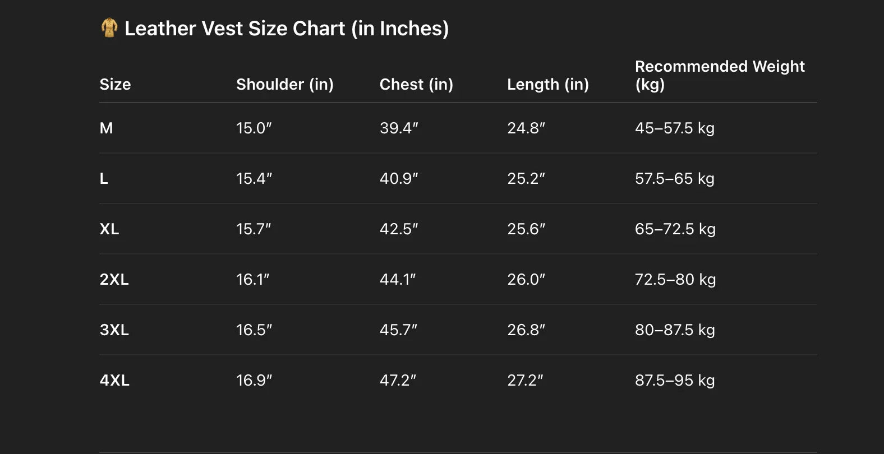
Task: Click the vest coat icon beside title
Action: [x=109, y=27]
